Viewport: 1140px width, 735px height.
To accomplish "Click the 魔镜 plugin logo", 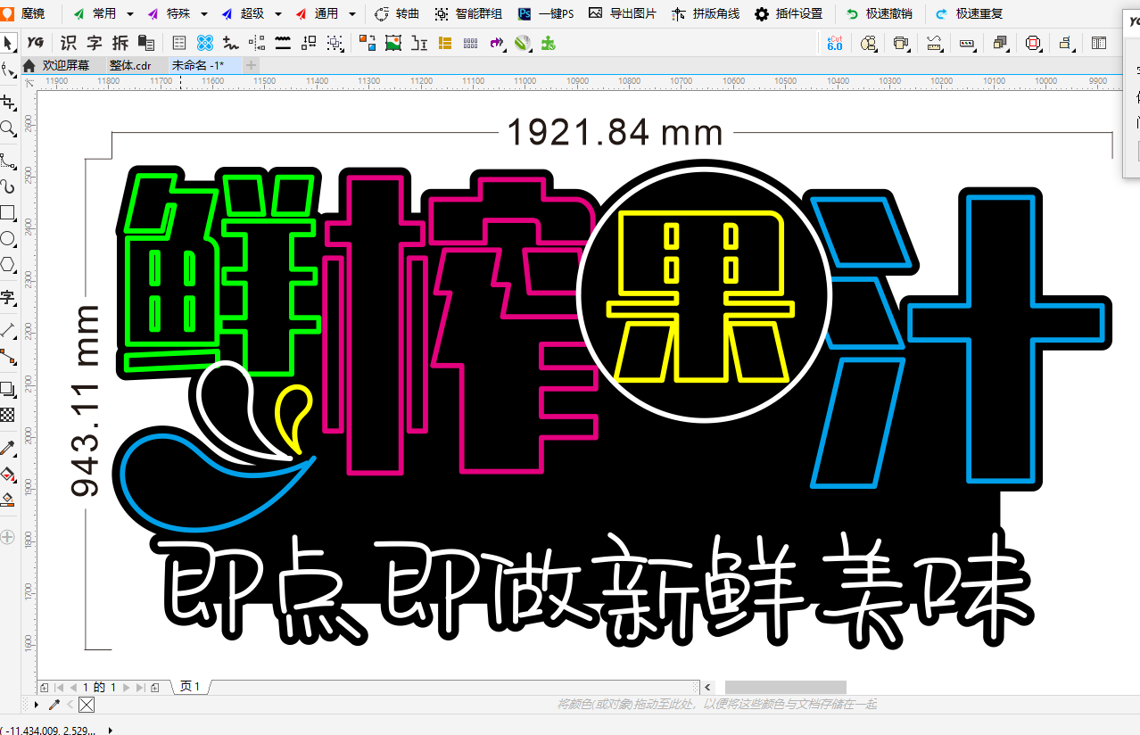I will point(23,14).
